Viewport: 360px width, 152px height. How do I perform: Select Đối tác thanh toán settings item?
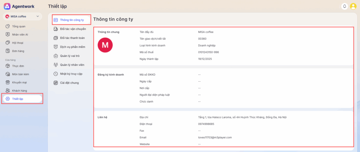pos(72,38)
